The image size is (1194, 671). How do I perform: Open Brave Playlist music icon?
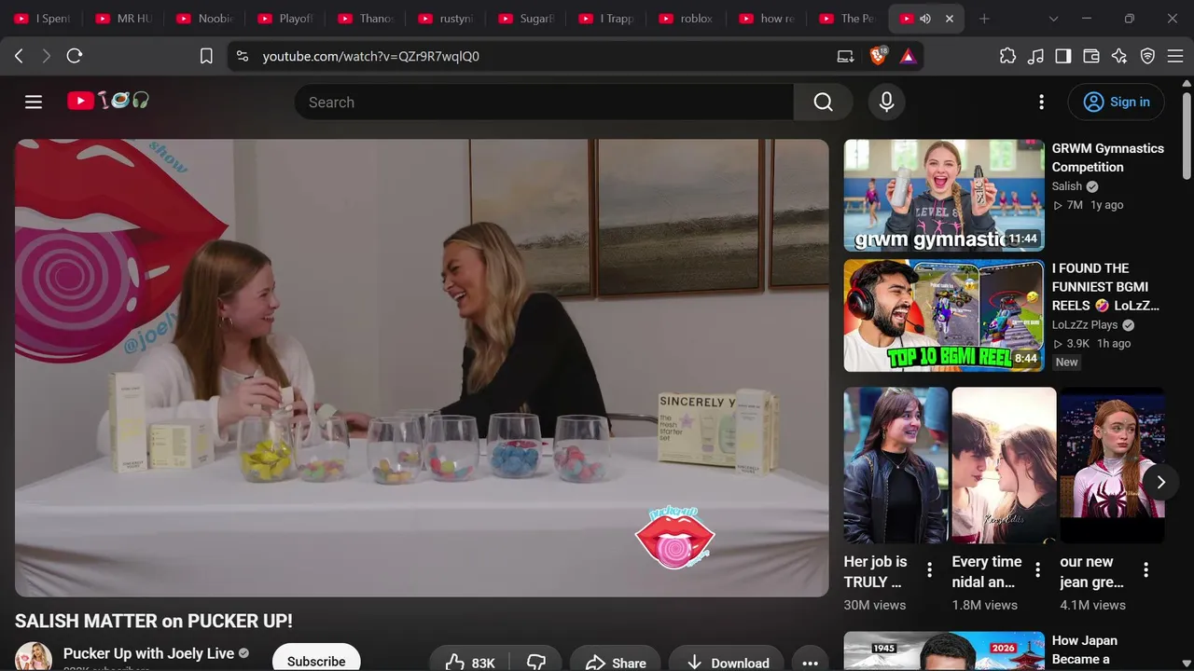pyautogui.click(x=1035, y=56)
